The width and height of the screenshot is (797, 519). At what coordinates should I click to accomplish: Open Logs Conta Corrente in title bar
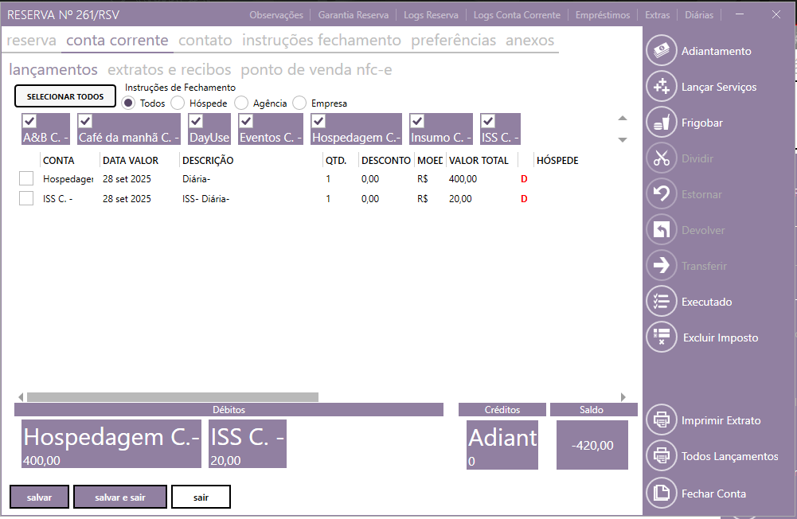517,15
